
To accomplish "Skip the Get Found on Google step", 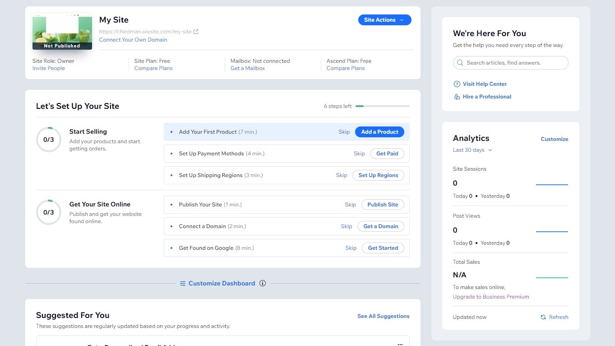I will (351, 248).
